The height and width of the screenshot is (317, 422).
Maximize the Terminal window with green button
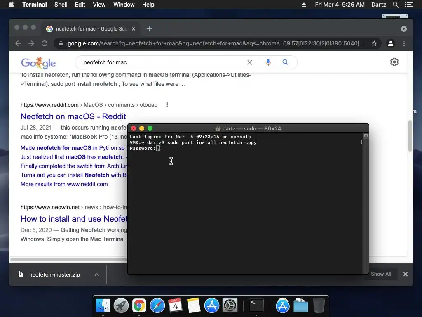coord(150,129)
